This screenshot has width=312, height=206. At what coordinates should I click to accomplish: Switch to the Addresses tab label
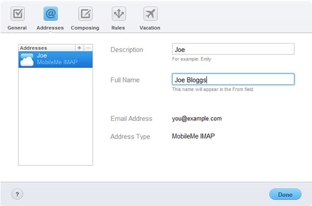[x=50, y=28]
